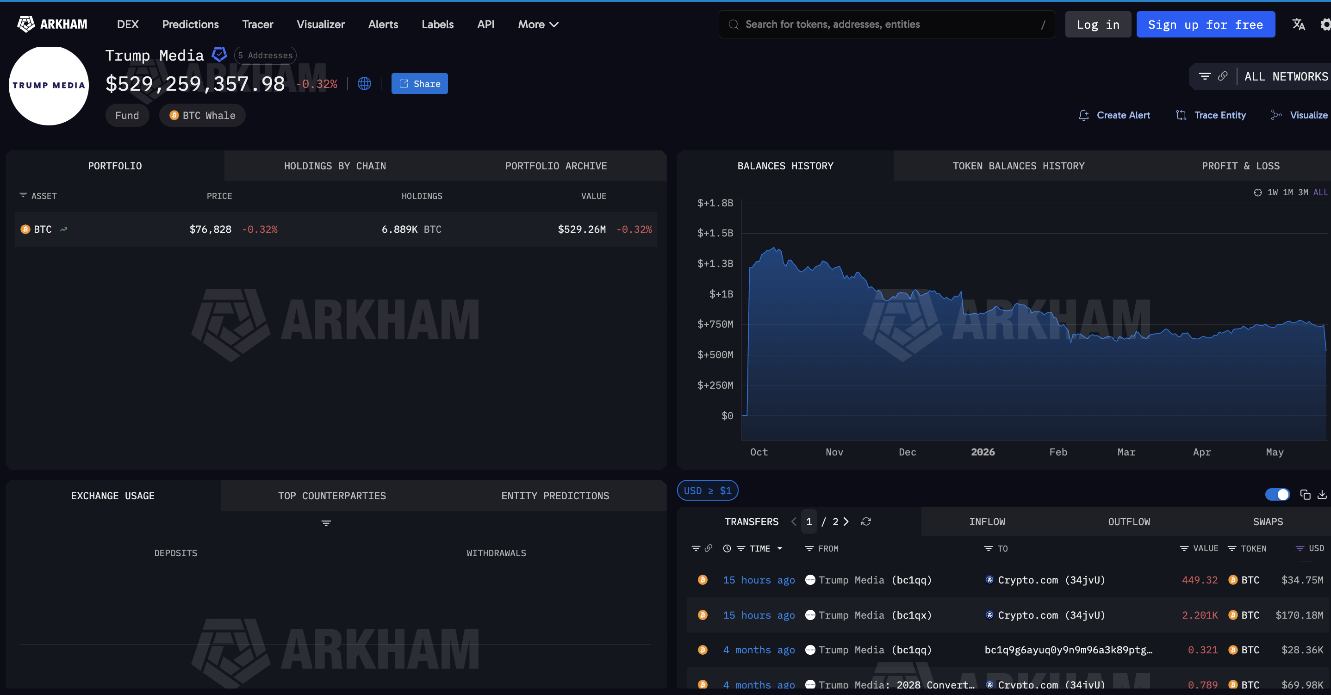Viewport: 1331px width, 695px height.
Task: Switch to the Holdings By Chain tab
Action: point(335,166)
